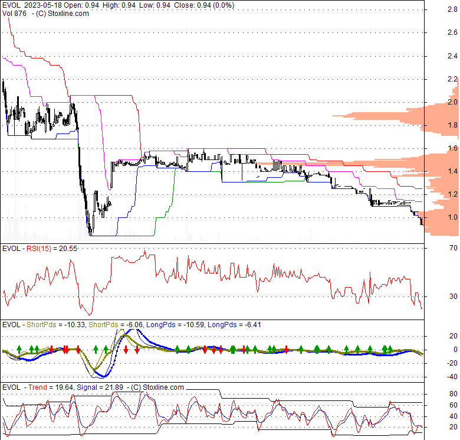This screenshot has height=440, width=460.
Task: Click the 1.6 price axis label
Action: [452, 148]
